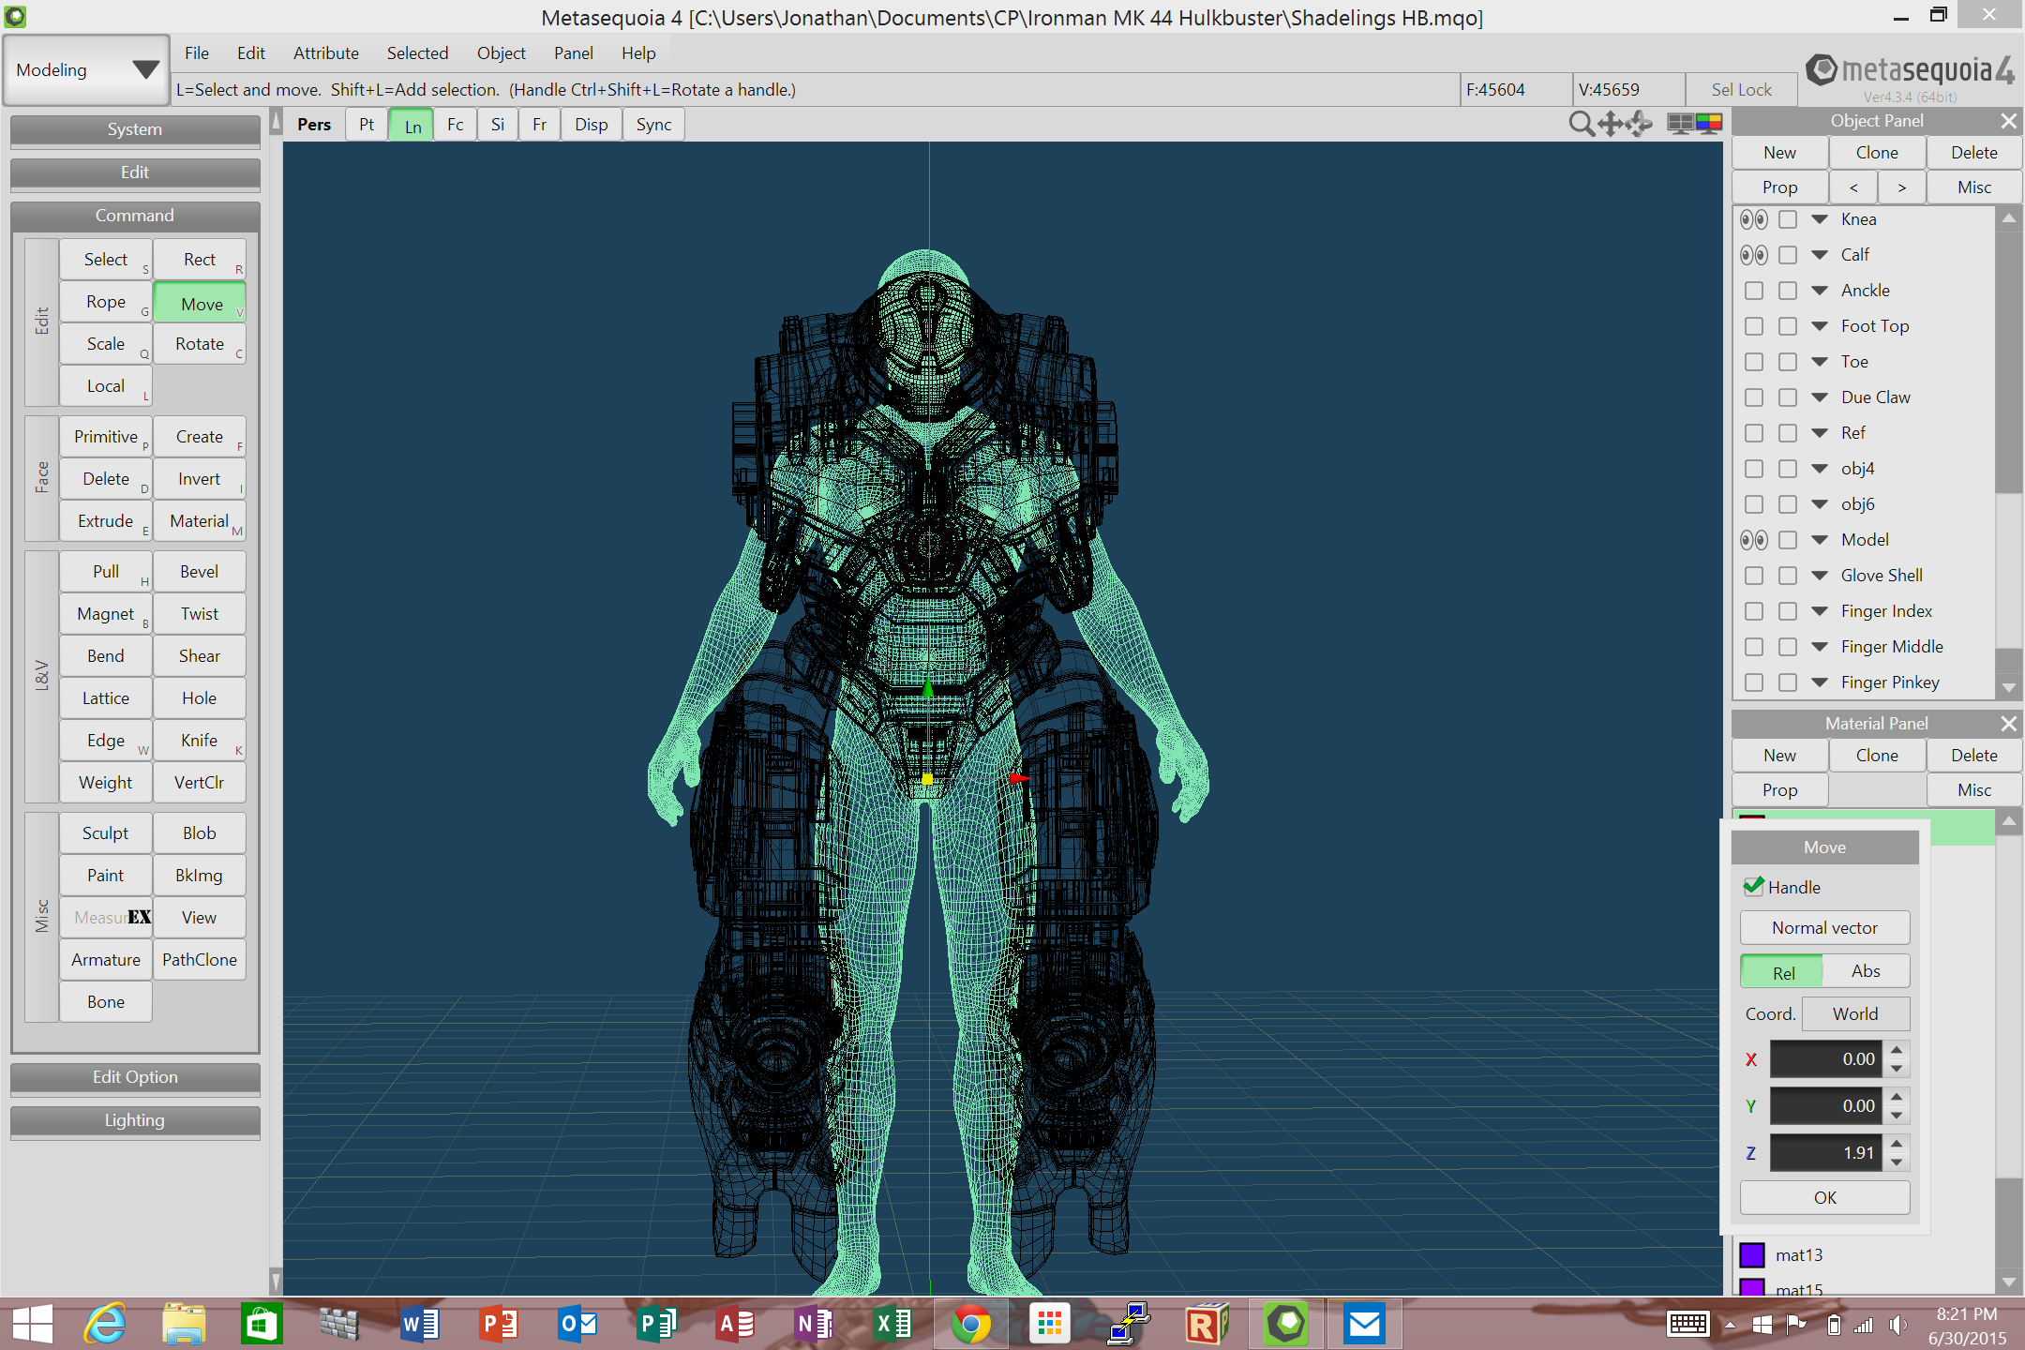Select the Finger Middle object row
The image size is (2025, 1350).
(1866, 647)
